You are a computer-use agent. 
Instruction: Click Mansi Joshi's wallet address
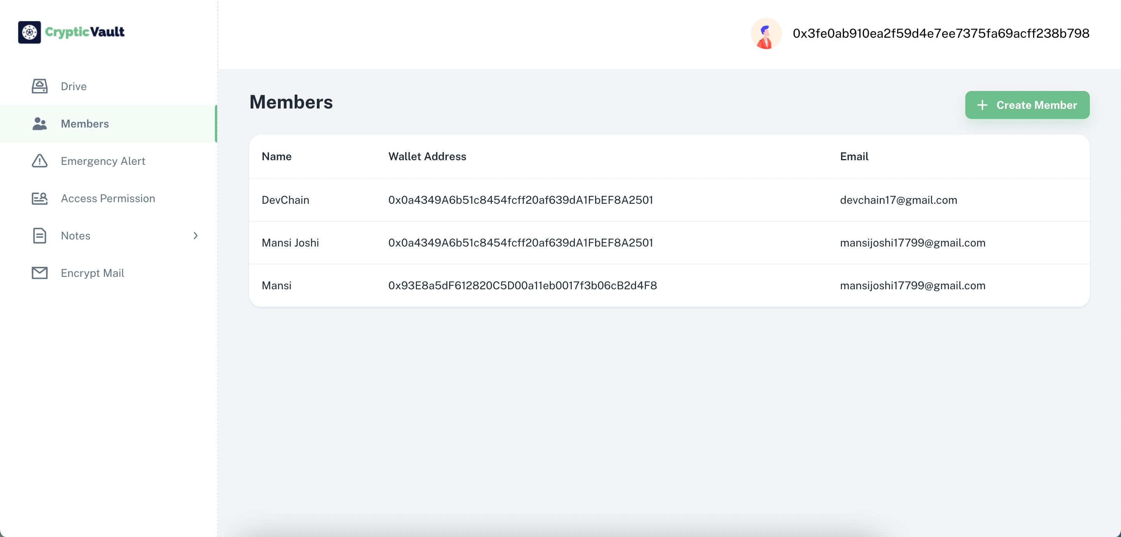520,243
